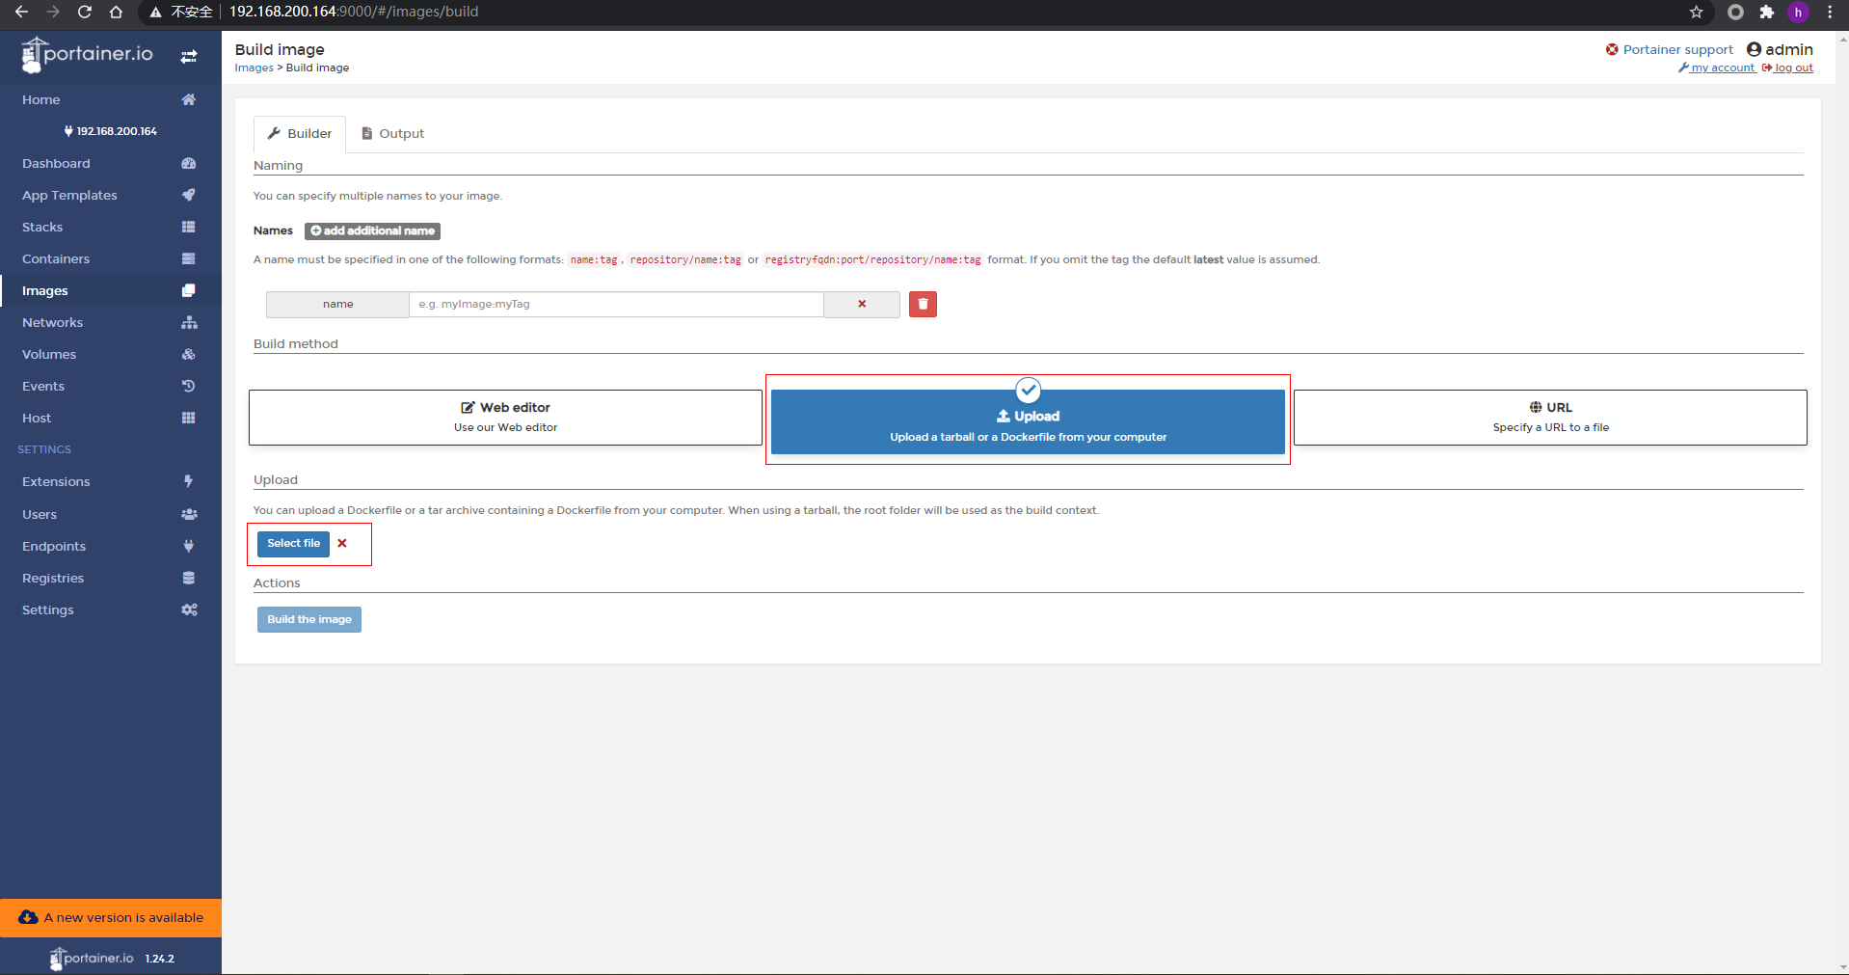The height and width of the screenshot is (975, 1849).
Task: Click the App Templates rocket icon
Action: (189, 195)
